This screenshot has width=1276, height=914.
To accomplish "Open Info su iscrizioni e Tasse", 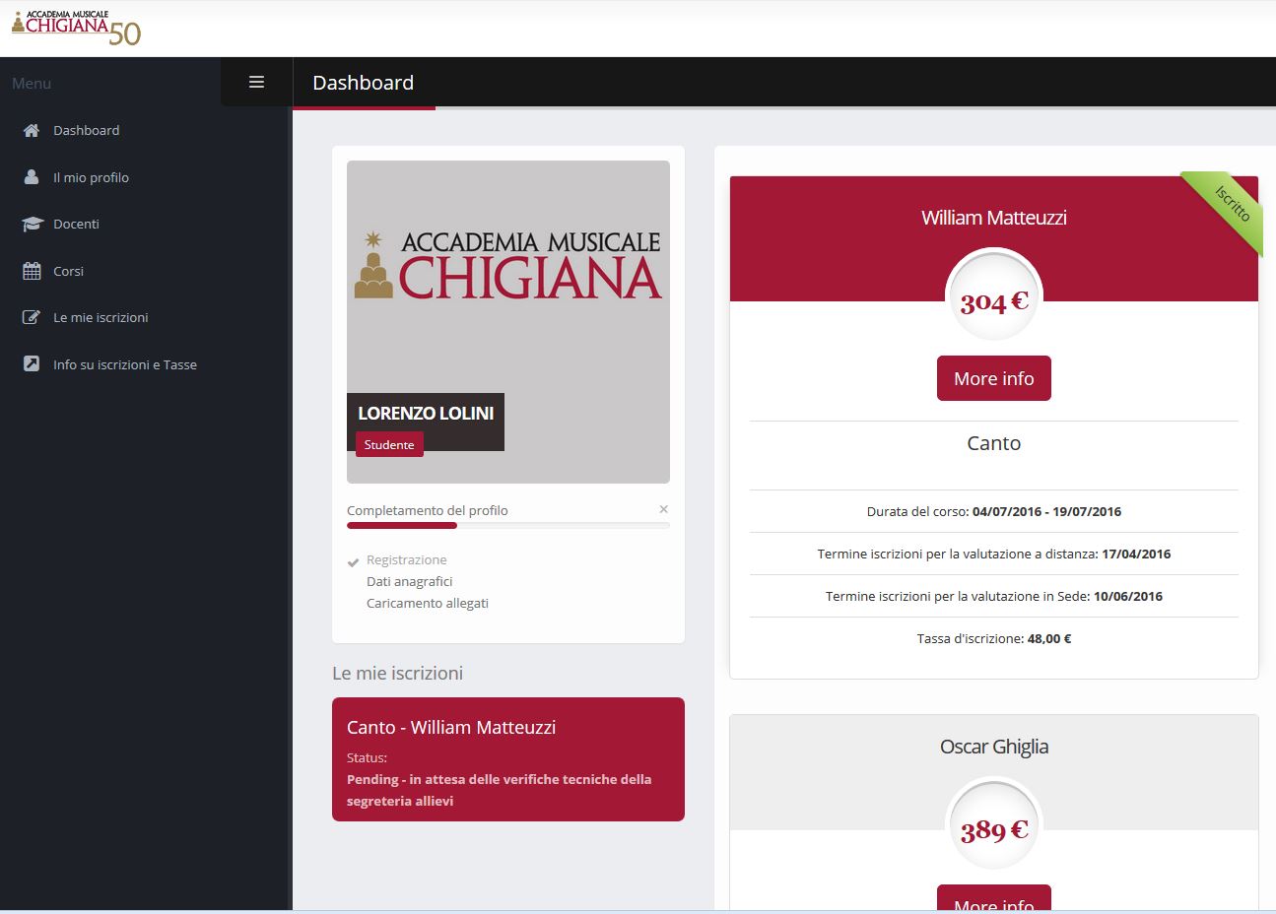I will (x=125, y=364).
